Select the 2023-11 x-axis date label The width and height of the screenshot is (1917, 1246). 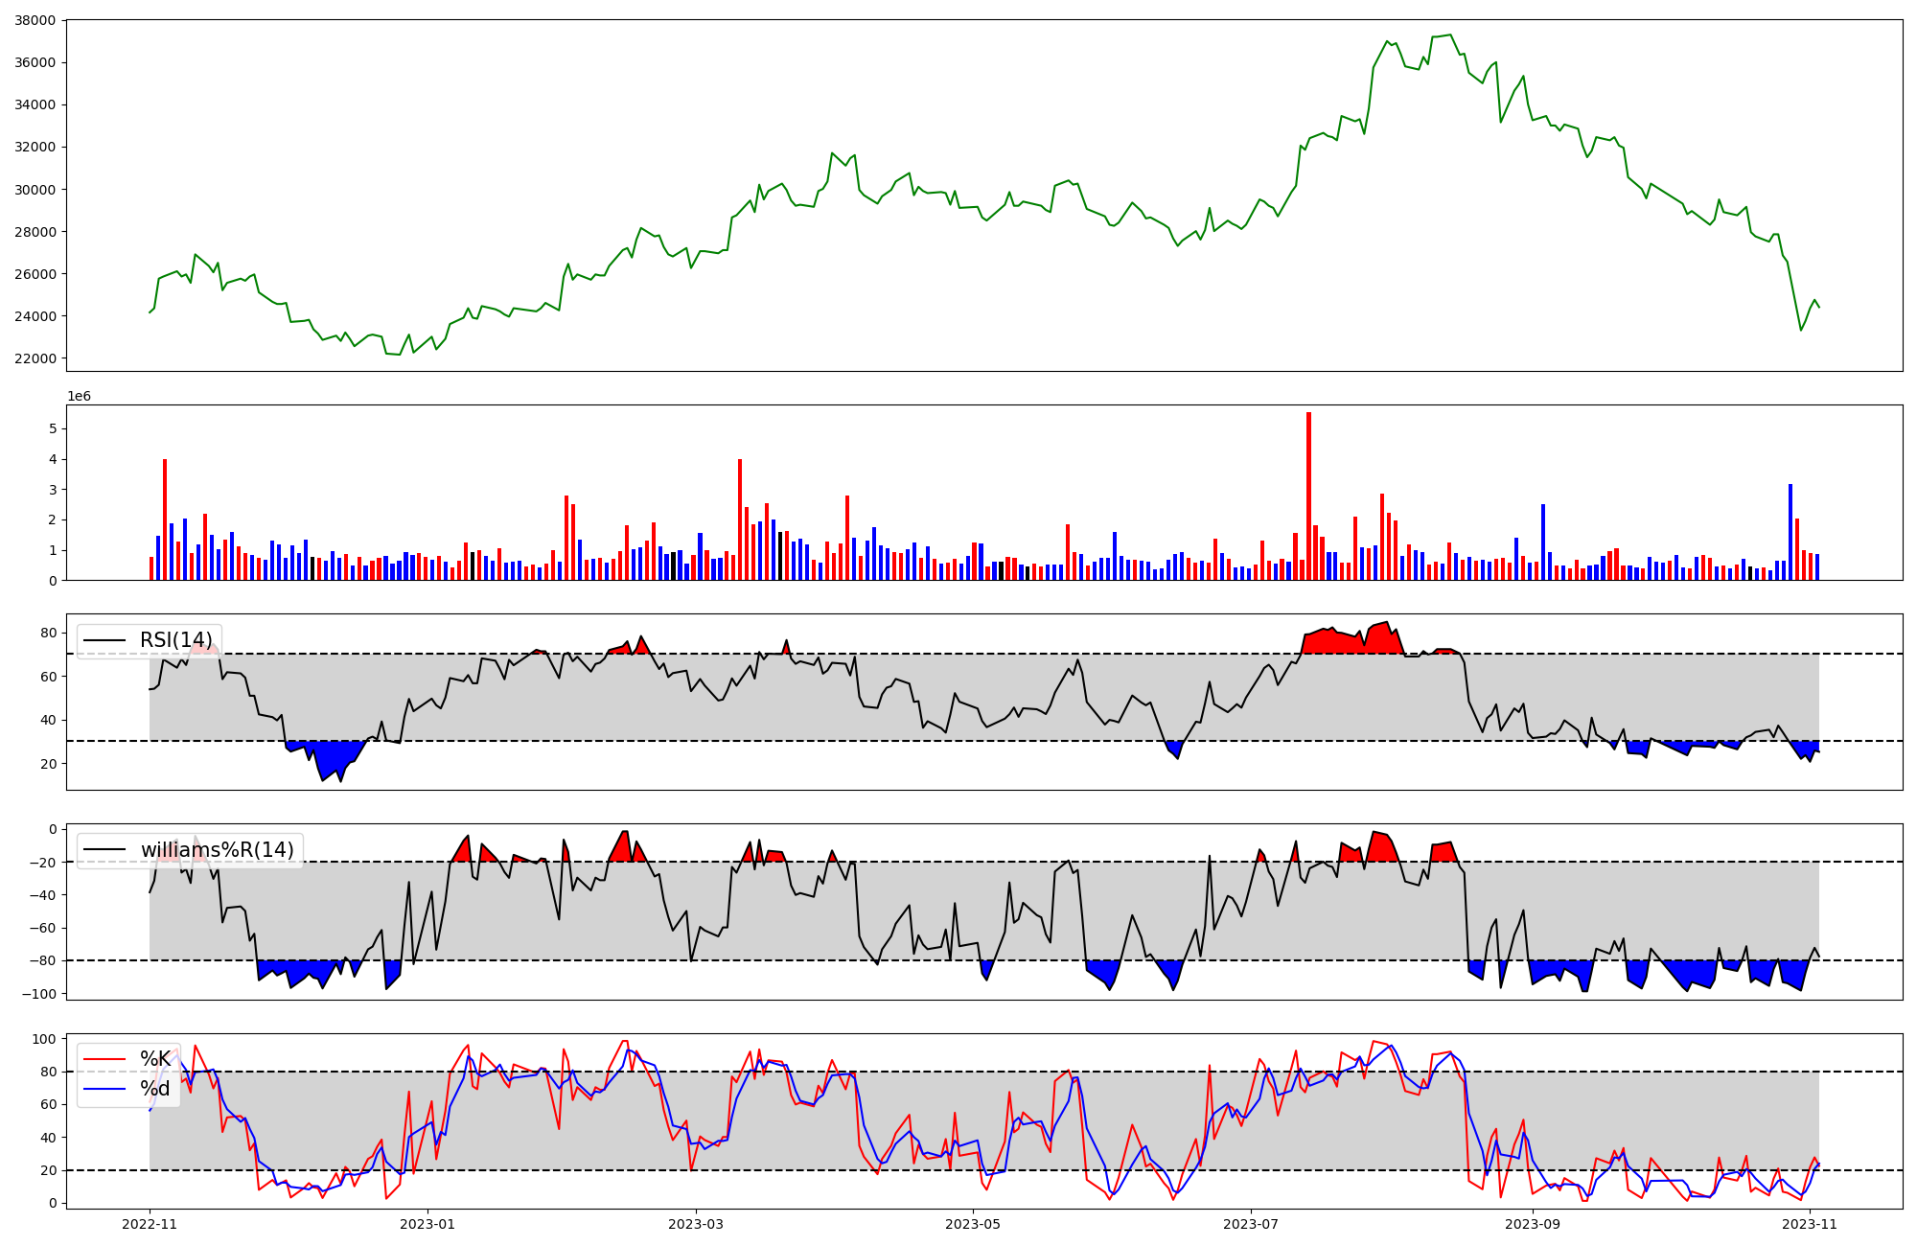[1810, 1224]
